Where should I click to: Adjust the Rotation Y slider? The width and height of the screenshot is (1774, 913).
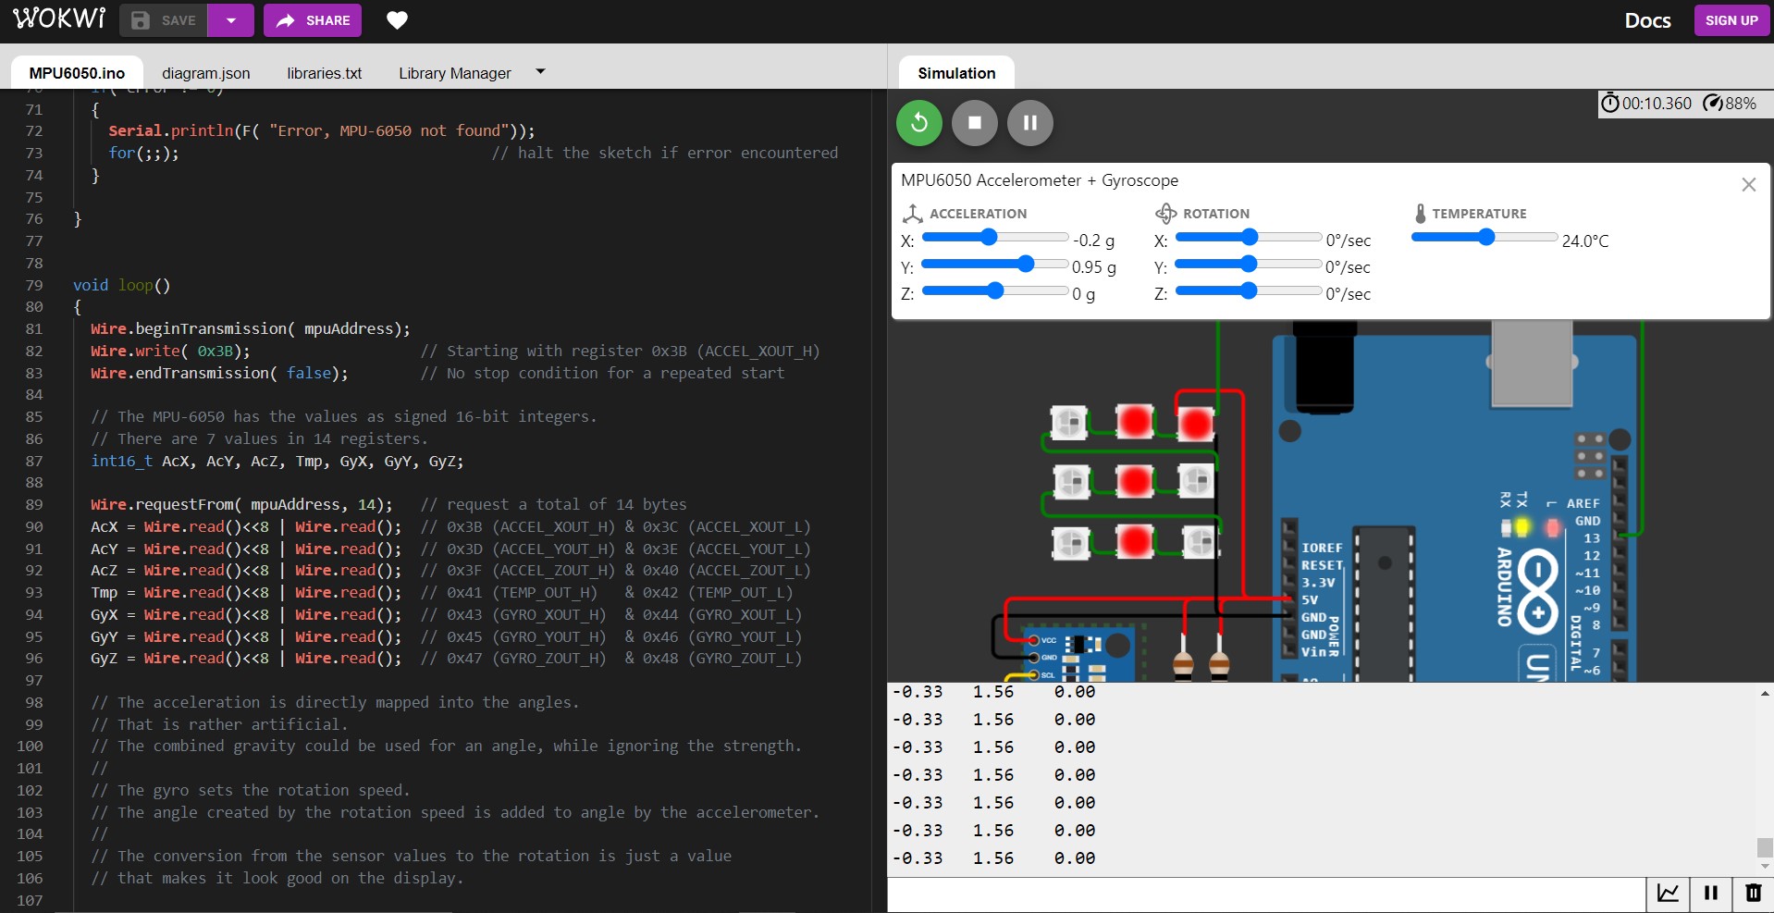tap(1248, 265)
